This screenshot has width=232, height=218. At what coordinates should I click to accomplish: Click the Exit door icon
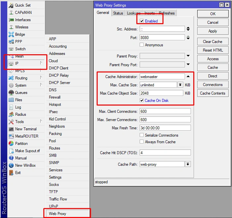(x=11, y=173)
